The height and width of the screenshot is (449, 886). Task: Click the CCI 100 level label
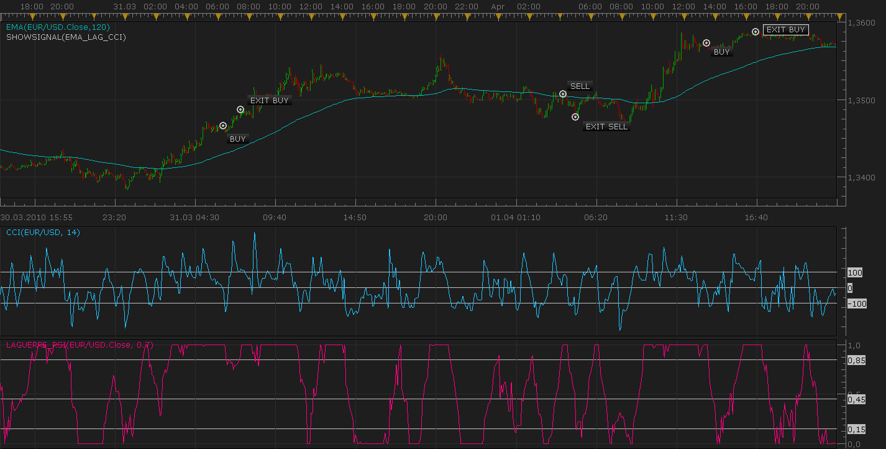point(854,273)
